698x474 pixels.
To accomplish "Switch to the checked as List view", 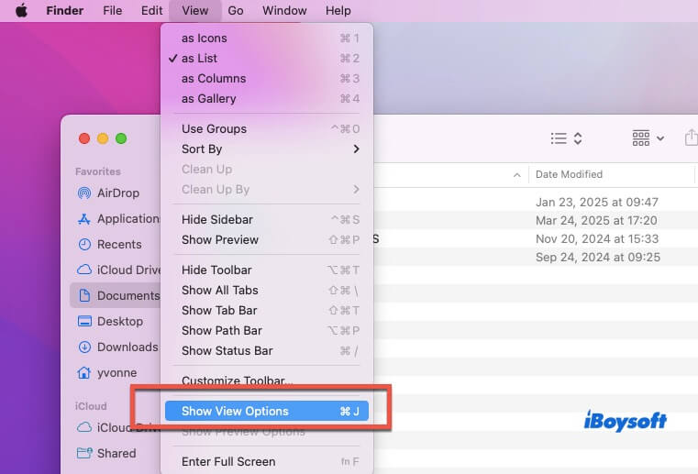I will coord(199,59).
